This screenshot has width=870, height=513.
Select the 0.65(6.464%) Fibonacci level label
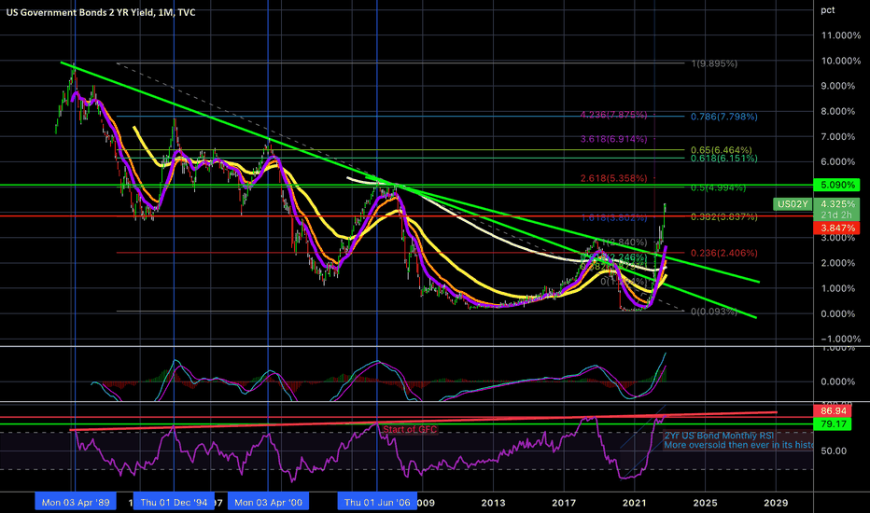tap(722, 150)
